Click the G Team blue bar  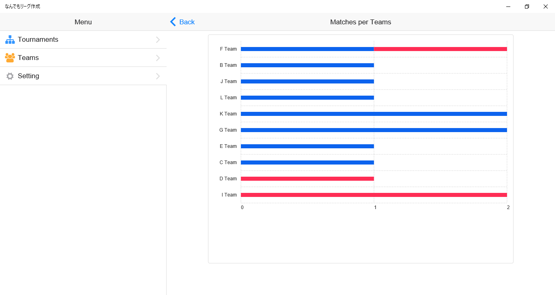(374, 130)
